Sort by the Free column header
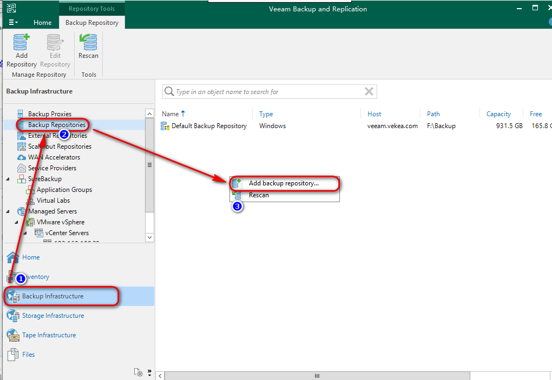 point(536,114)
